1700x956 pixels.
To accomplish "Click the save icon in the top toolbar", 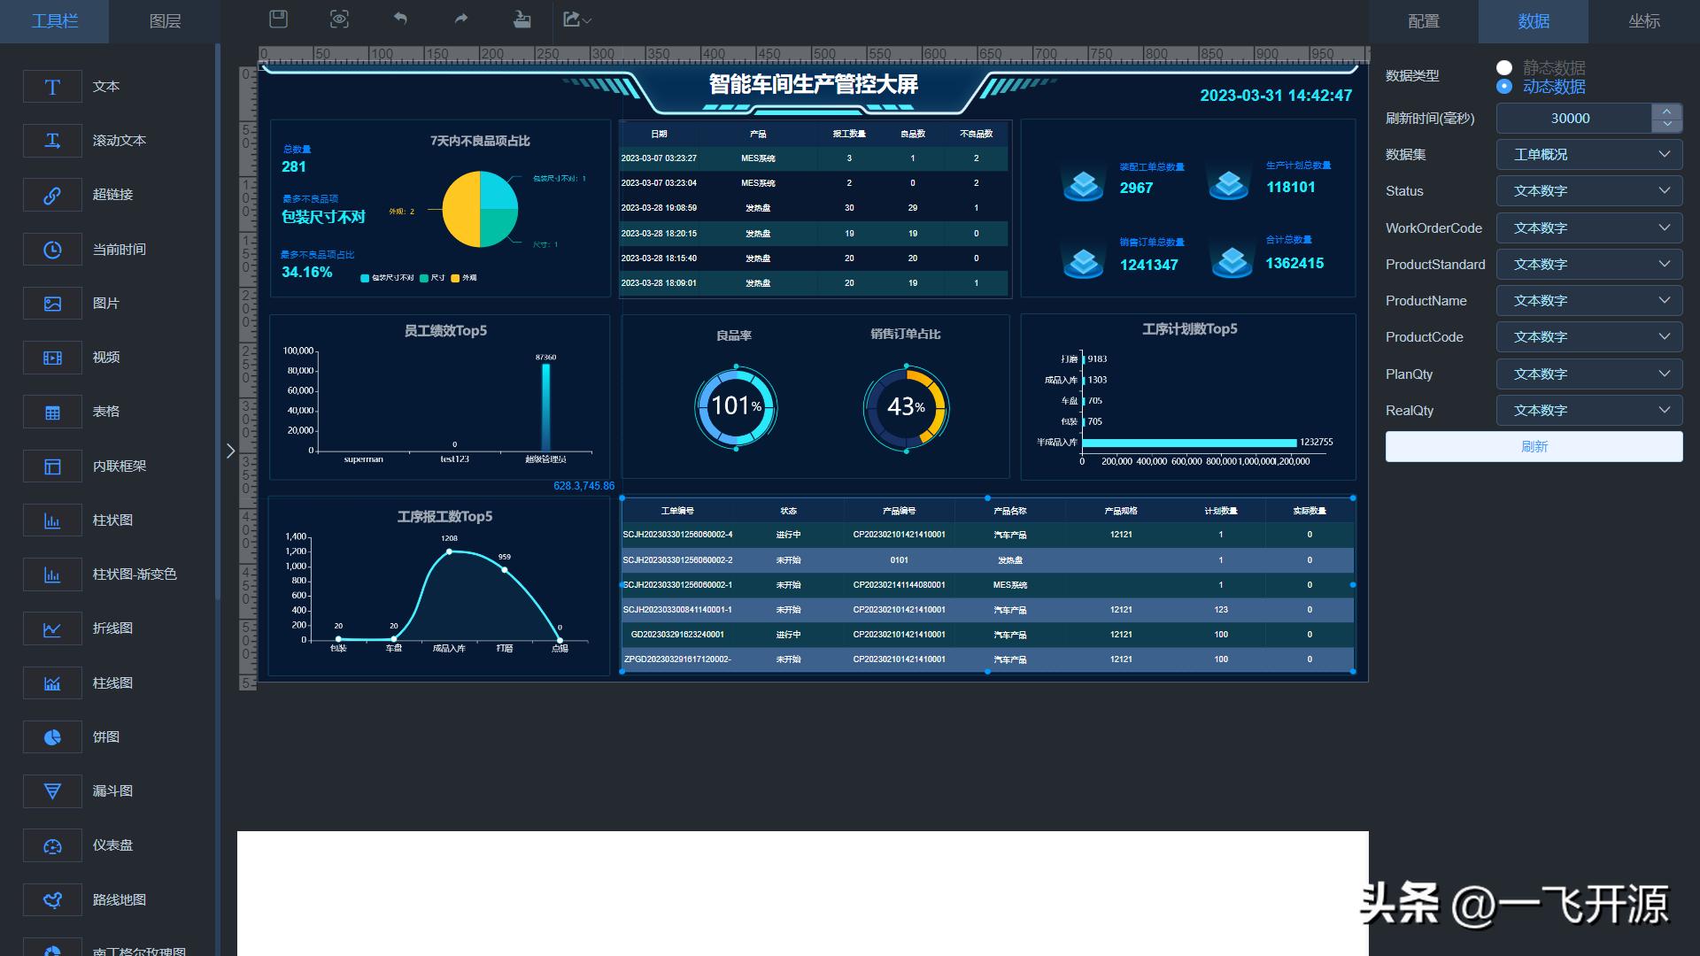I will pos(277,19).
